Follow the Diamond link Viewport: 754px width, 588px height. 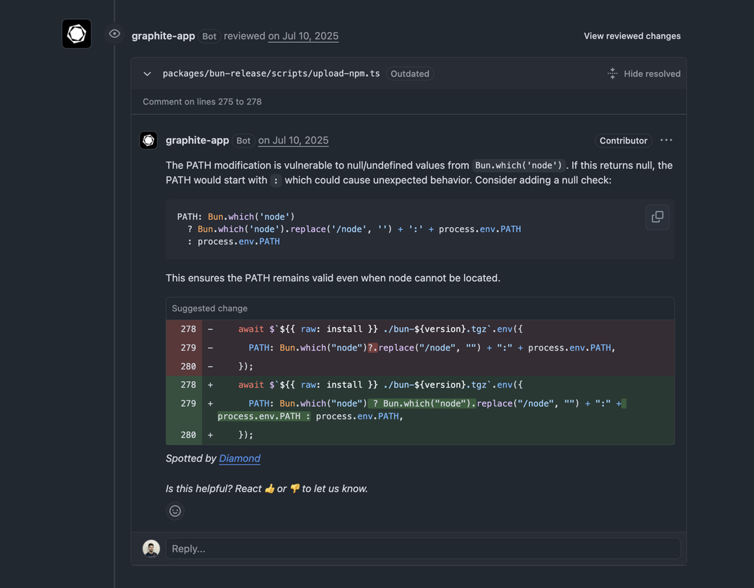(x=240, y=458)
